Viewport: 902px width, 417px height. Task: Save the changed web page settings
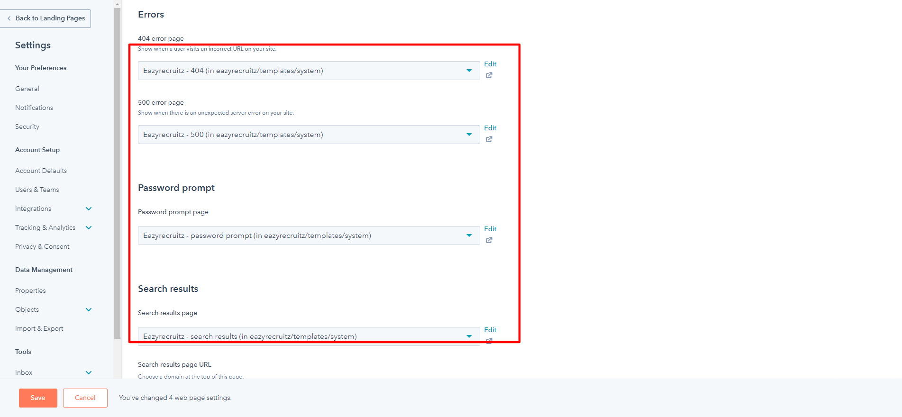pos(38,398)
